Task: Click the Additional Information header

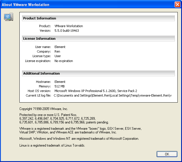Action: (98, 73)
